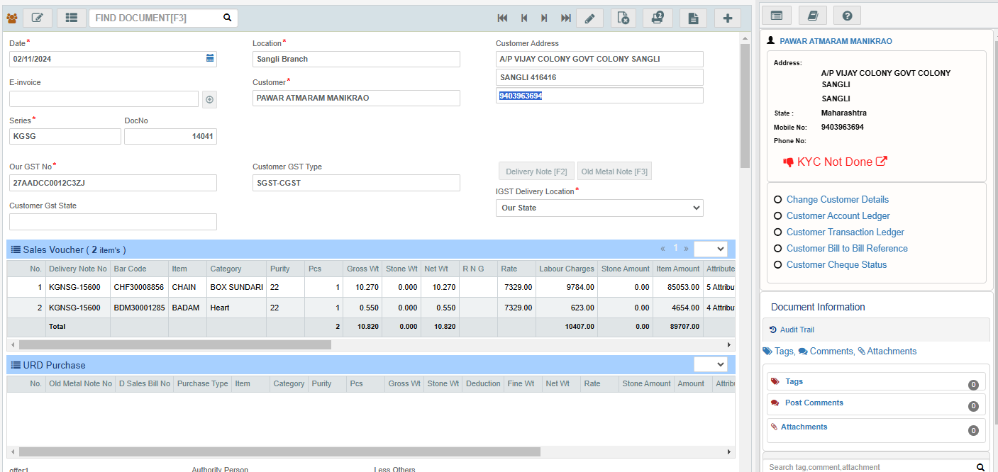Click the document page icon button
The height and width of the screenshot is (472, 998).
[x=693, y=18]
